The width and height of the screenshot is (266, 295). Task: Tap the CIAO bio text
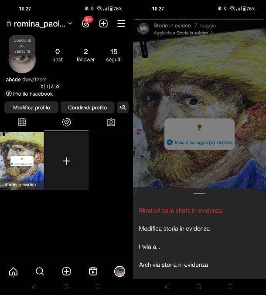tap(50, 87)
